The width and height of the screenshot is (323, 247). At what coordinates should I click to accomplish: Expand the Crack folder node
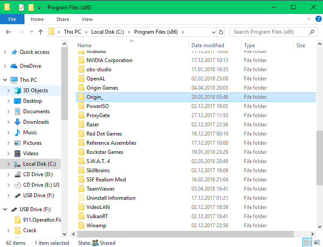coord(8,230)
